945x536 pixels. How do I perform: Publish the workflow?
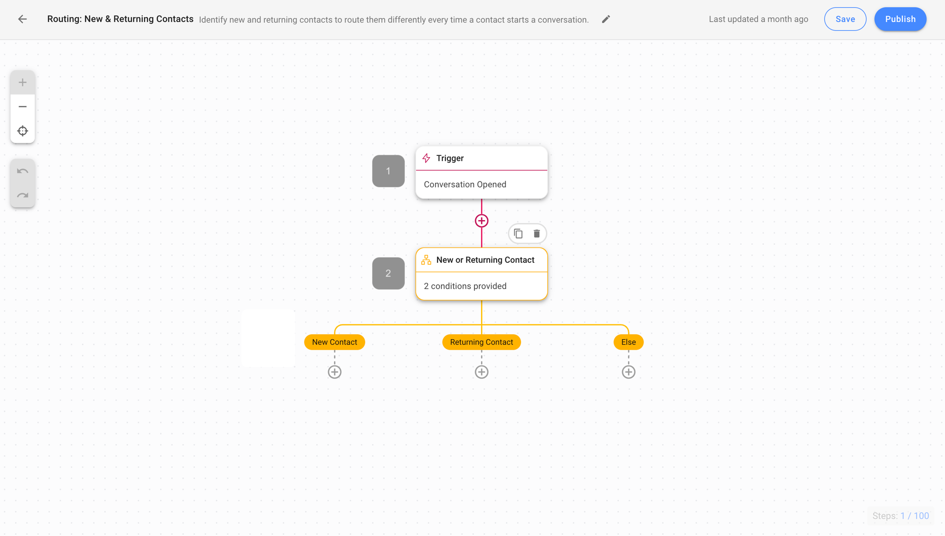pos(900,19)
